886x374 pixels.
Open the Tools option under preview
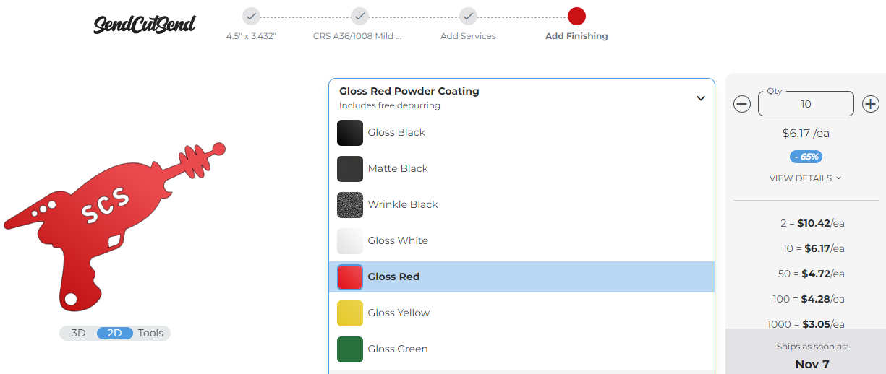tap(151, 333)
